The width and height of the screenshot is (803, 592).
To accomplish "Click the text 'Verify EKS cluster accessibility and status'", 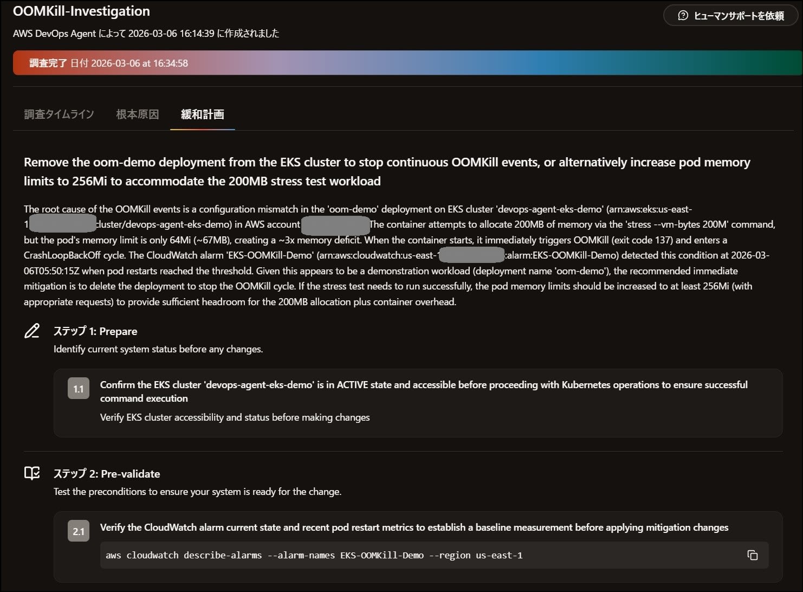I will coord(235,417).
